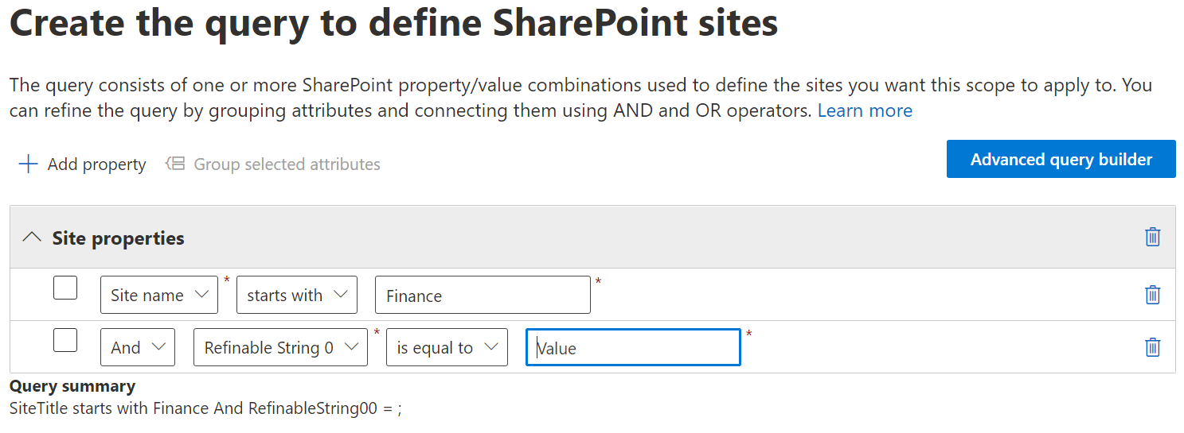Select the checkbox on the Refinable String row

65,340
